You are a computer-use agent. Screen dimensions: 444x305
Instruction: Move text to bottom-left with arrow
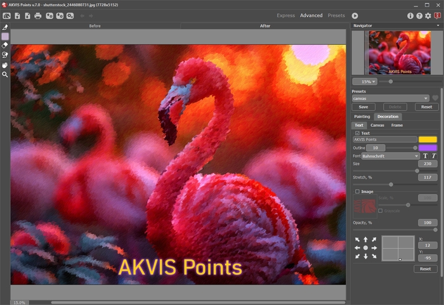[357, 256]
